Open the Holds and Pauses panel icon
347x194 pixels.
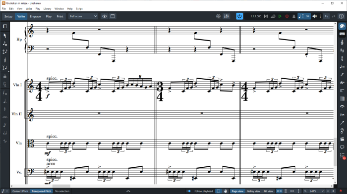click(x=342, y=107)
